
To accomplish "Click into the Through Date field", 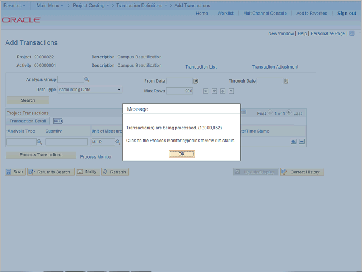I will point(270,81).
